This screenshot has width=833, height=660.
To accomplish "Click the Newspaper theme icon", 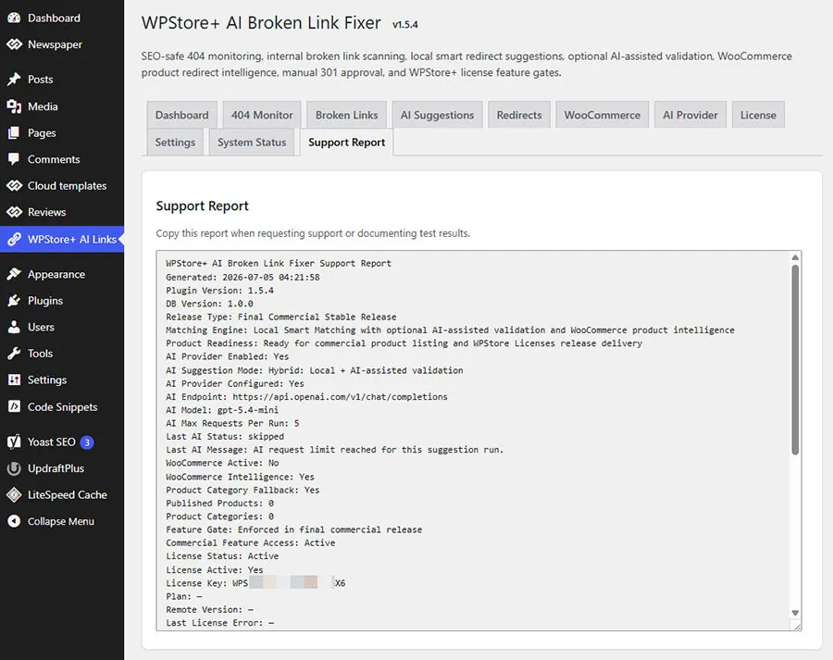I will click(14, 44).
